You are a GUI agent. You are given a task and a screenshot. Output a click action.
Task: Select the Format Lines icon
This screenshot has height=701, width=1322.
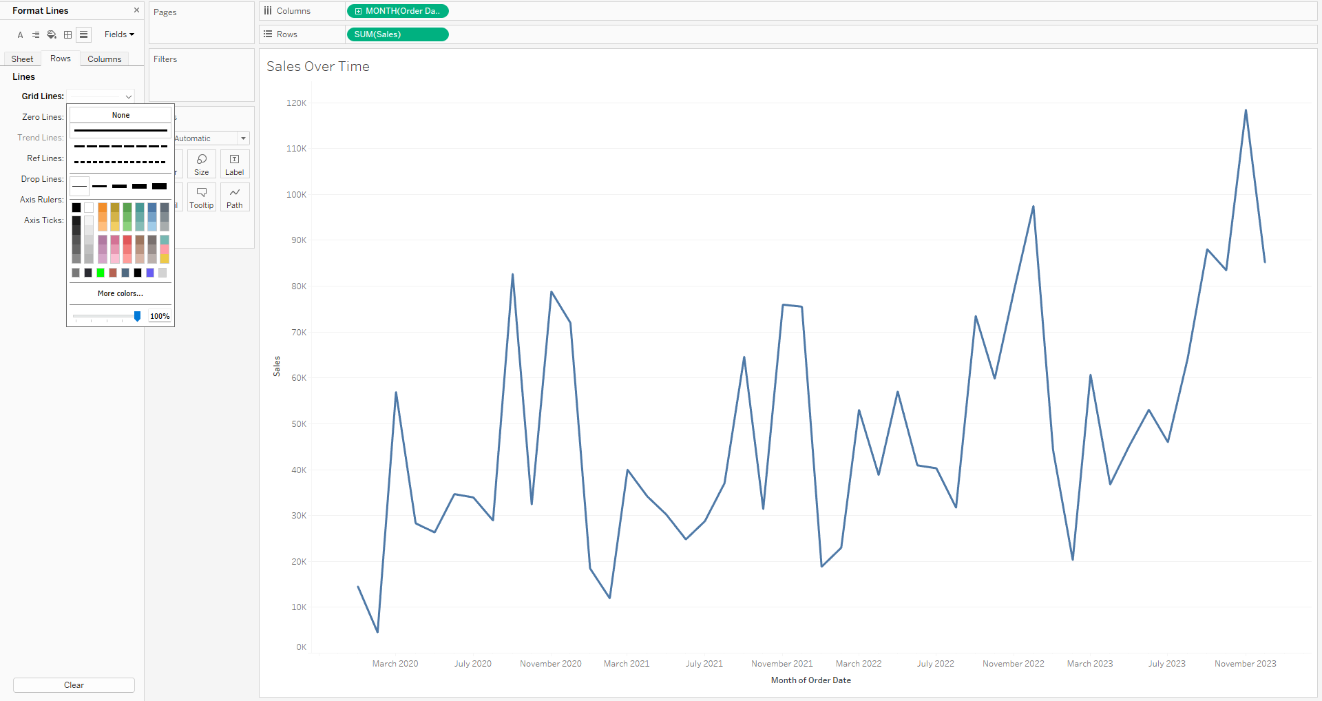(83, 34)
